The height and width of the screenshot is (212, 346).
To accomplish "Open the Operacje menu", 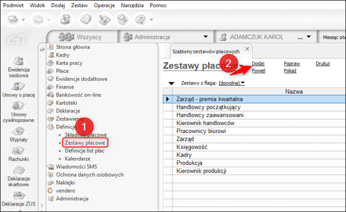I will (104, 5).
